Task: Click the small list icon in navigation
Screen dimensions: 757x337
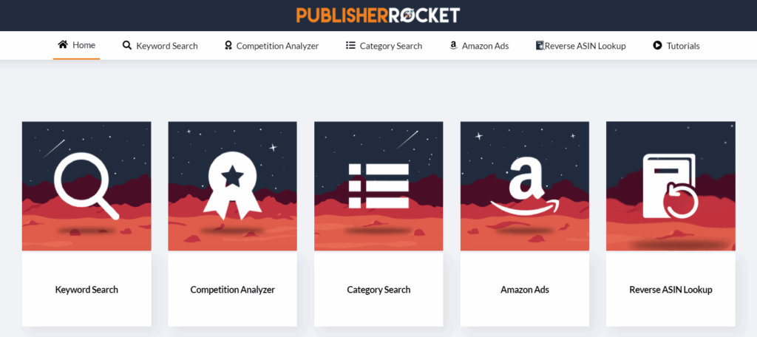Action: click(350, 45)
